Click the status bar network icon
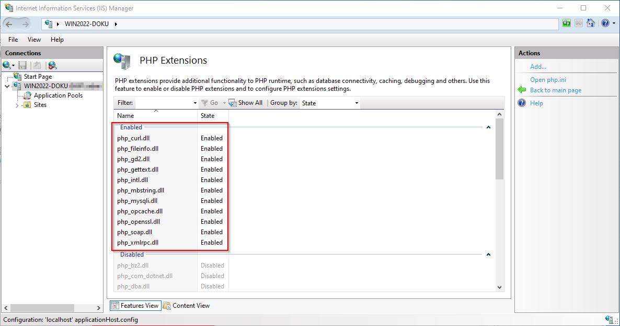Viewport: 620px width, 326px height. [x=610, y=319]
